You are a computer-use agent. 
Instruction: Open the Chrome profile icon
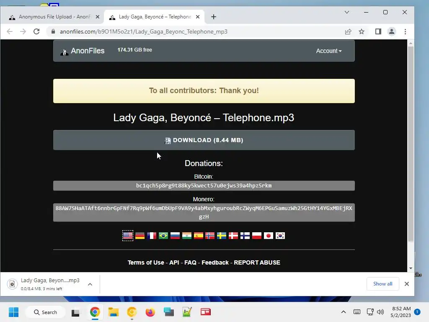coord(392,31)
